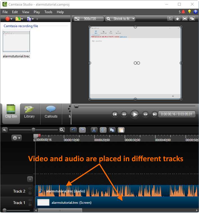Toggle the crop mode icon
The height and width of the screenshot is (213, 199).
(170, 18)
